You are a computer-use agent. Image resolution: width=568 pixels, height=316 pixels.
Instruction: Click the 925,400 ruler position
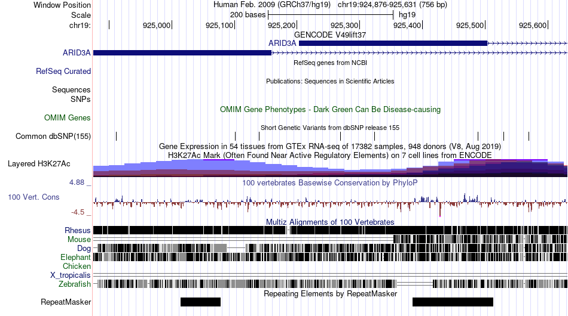pyautogui.click(x=407, y=25)
